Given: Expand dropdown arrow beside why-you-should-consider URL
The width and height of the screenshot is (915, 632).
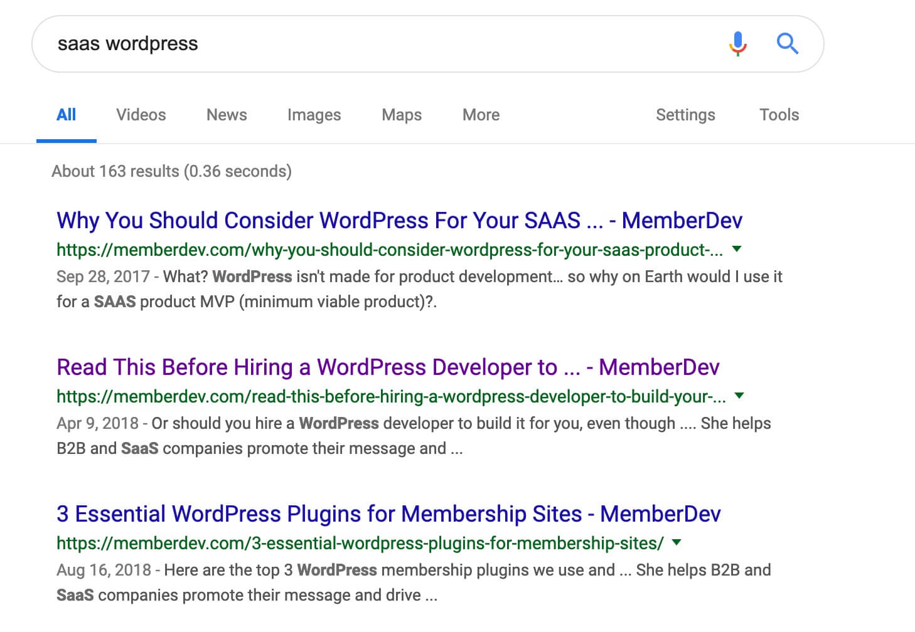Looking at the screenshot, I should click(737, 249).
